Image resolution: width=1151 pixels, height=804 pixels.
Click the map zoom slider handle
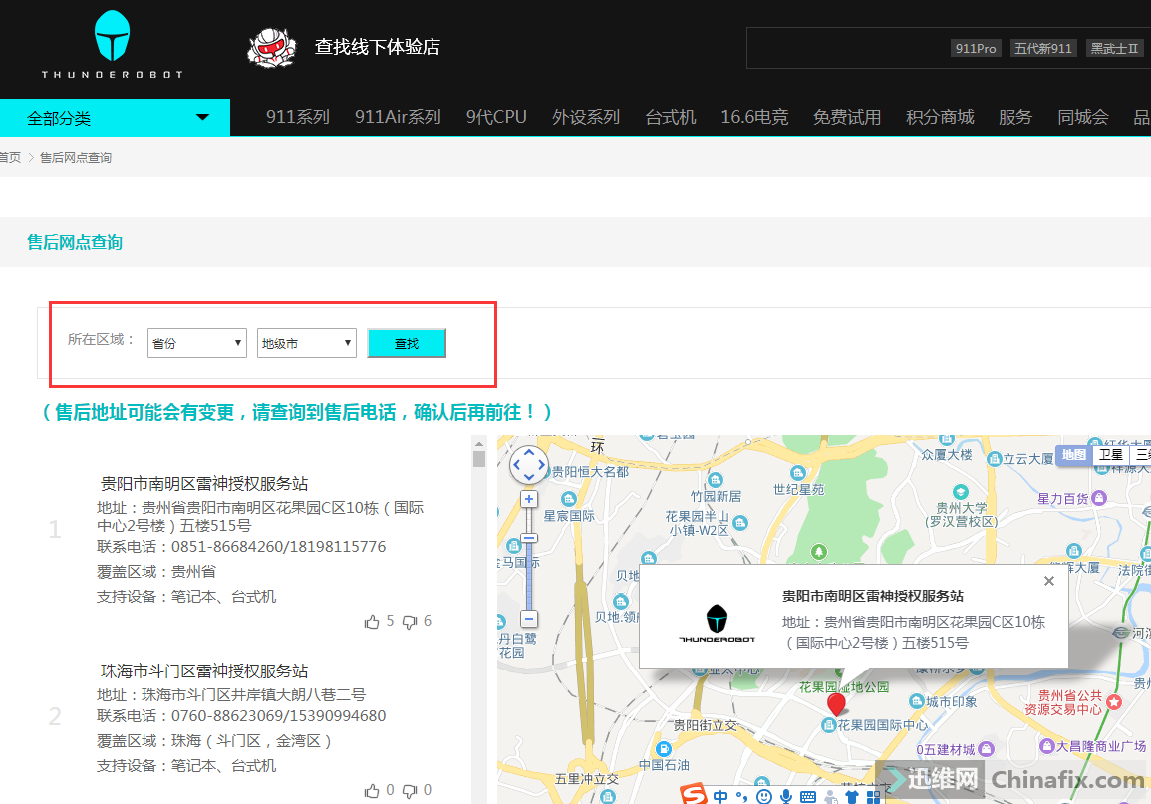[x=528, y=538]
